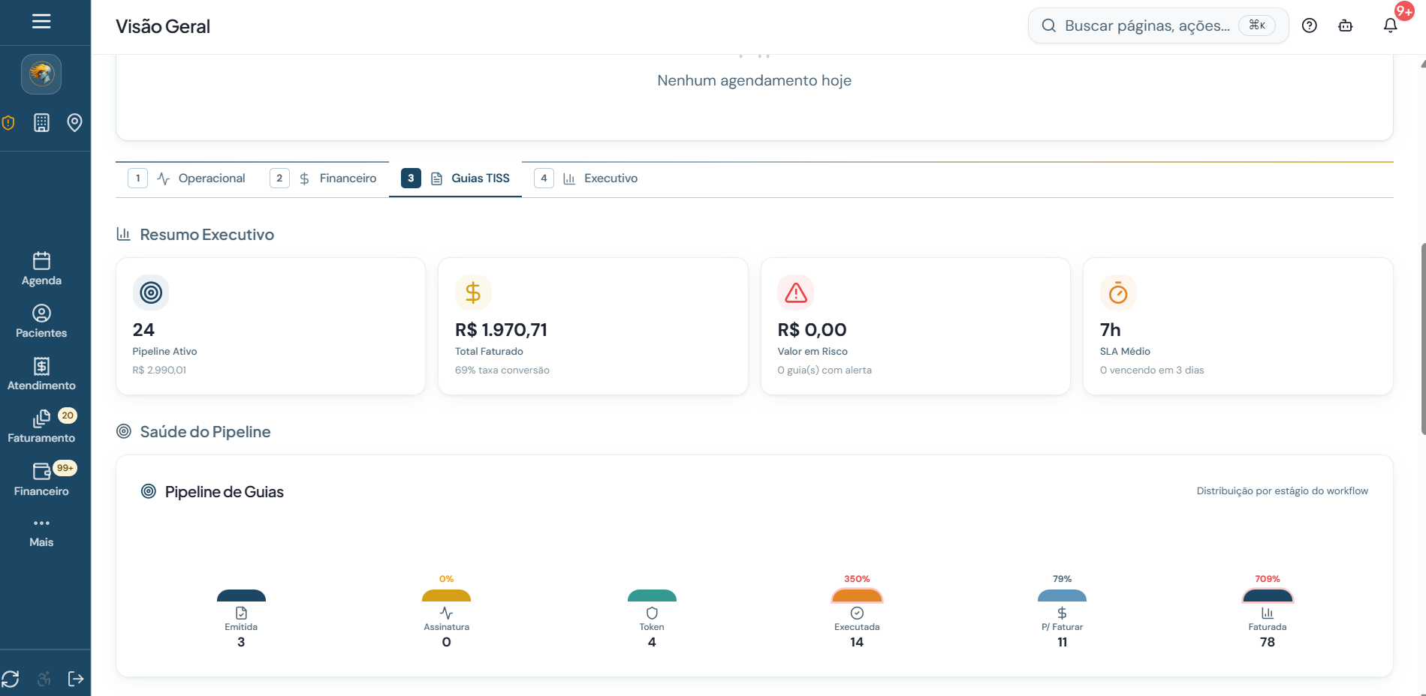Open Faturamento section

coord(41,427)
